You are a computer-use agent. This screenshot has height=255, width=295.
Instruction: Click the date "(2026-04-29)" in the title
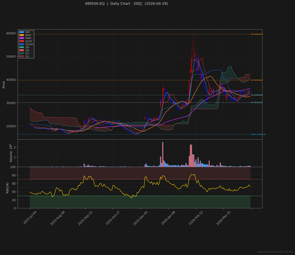coord(156,4)
